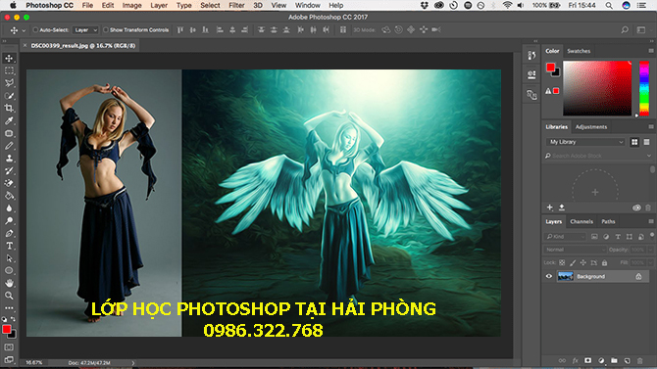657x369 pixels.
Task: Open the Filter menu
Action: click(x=236, y=5)
